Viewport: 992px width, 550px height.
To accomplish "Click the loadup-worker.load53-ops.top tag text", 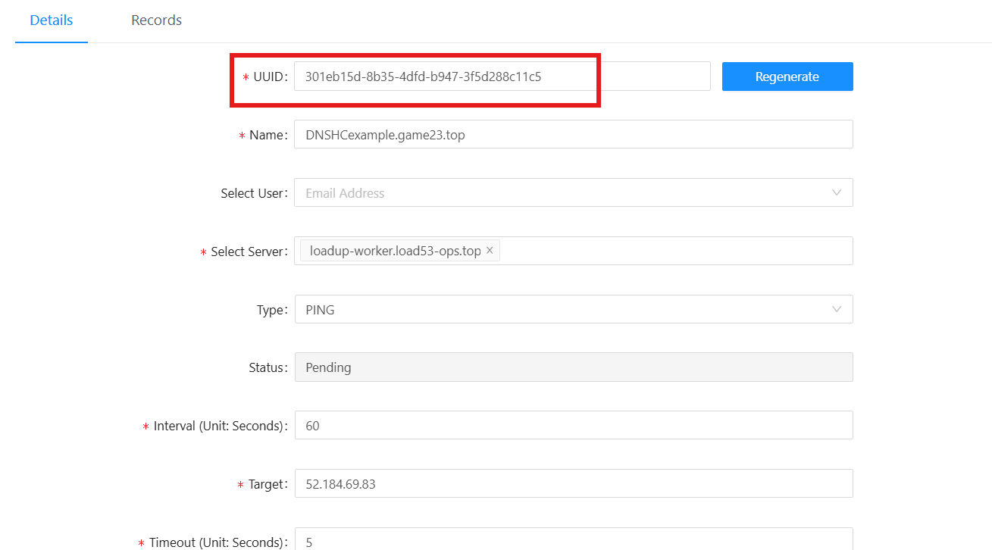I will coord(395,251).
